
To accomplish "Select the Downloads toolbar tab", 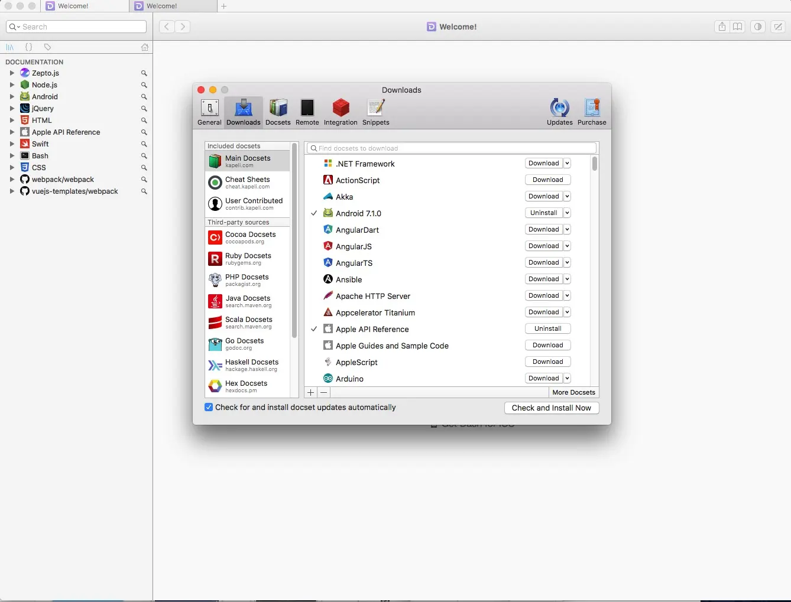I will click(x=243, y=112).
